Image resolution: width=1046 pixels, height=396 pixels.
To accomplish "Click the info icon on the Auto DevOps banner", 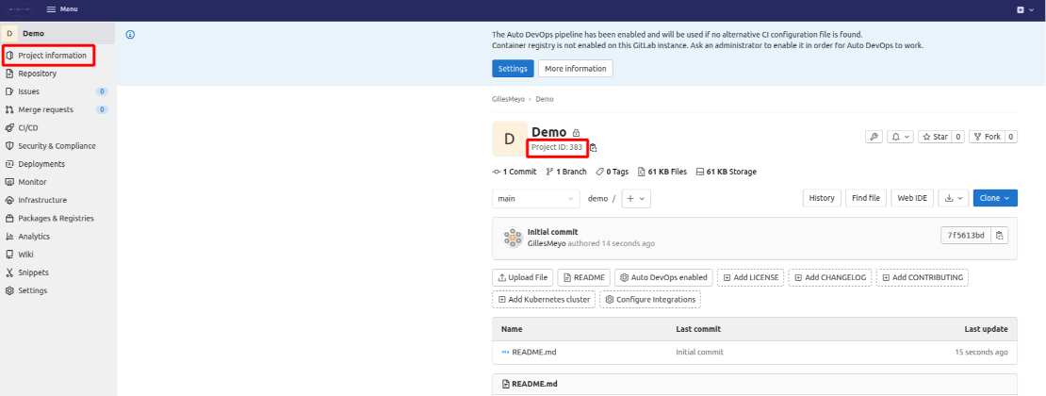I will tap(131, 35).
